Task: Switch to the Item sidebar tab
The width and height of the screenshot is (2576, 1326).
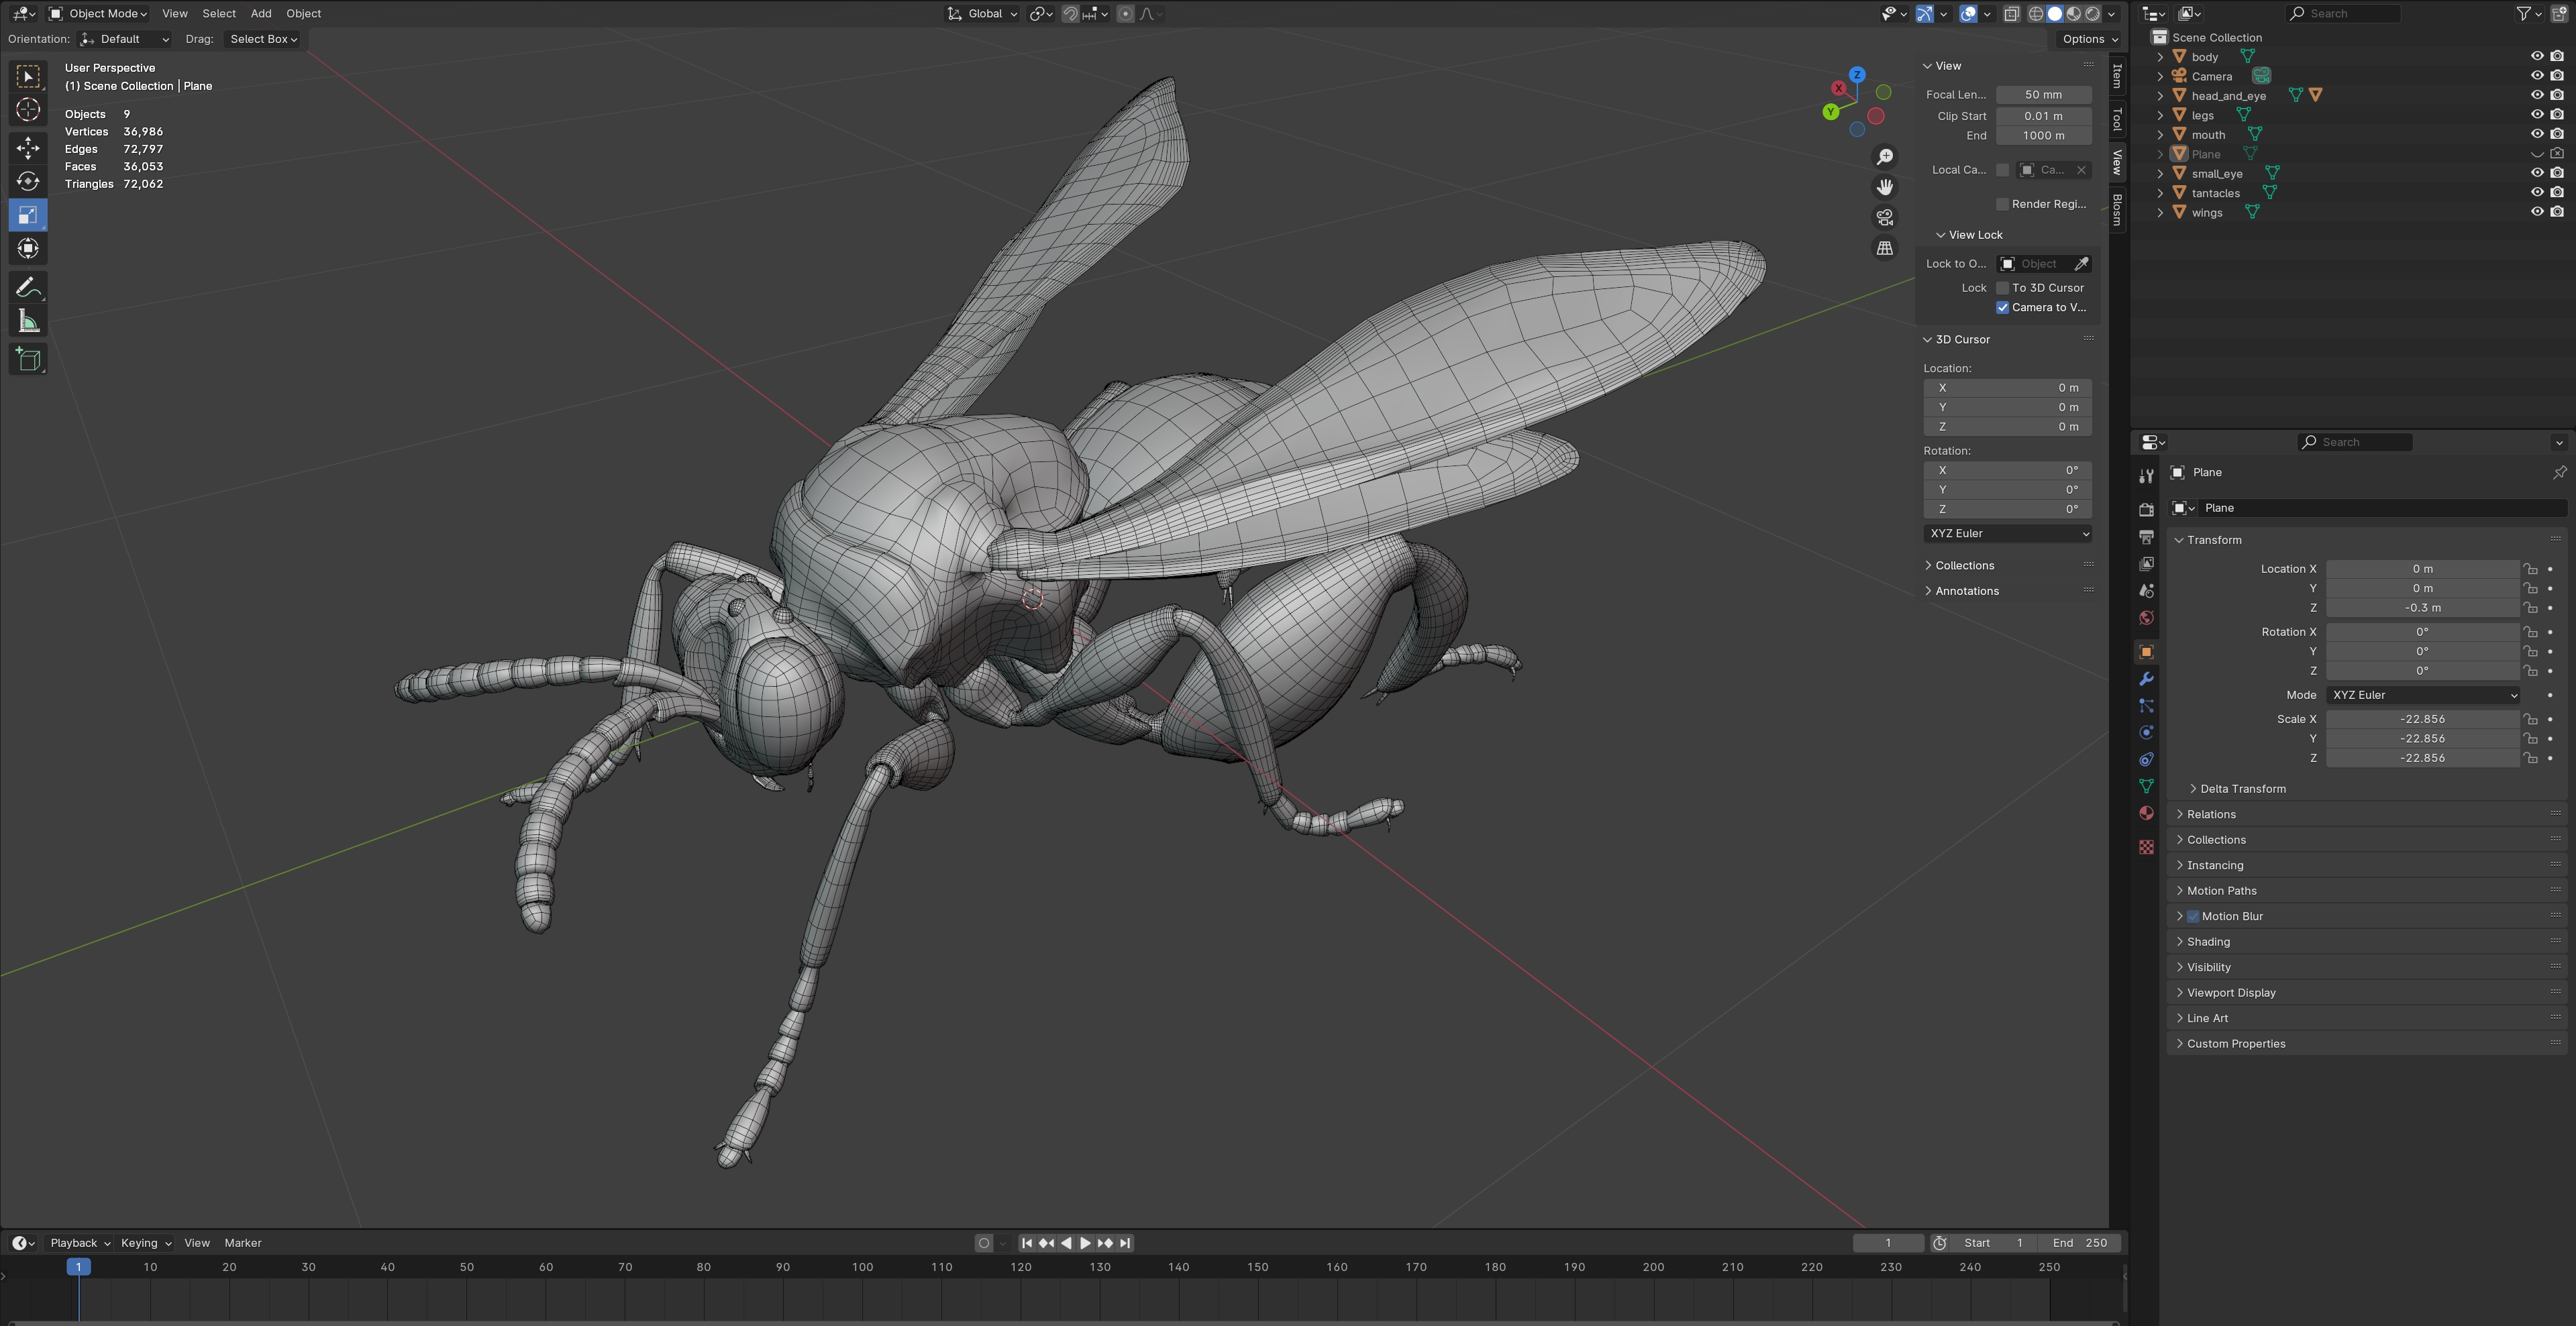Action: (2117, 76)
